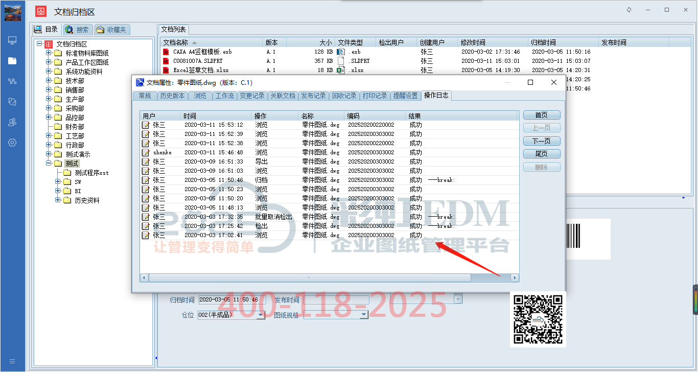Click the red file icon of C0081007A.SLDPRT
698x372 pixels.
pyautogui.click(x=166, y=61)
